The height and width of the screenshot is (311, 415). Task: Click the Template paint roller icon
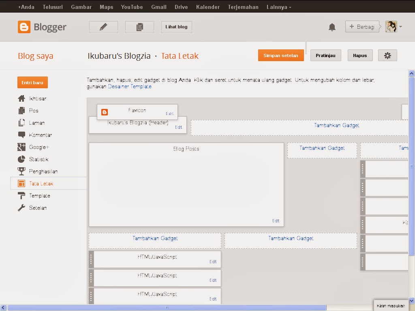point(21,196)
